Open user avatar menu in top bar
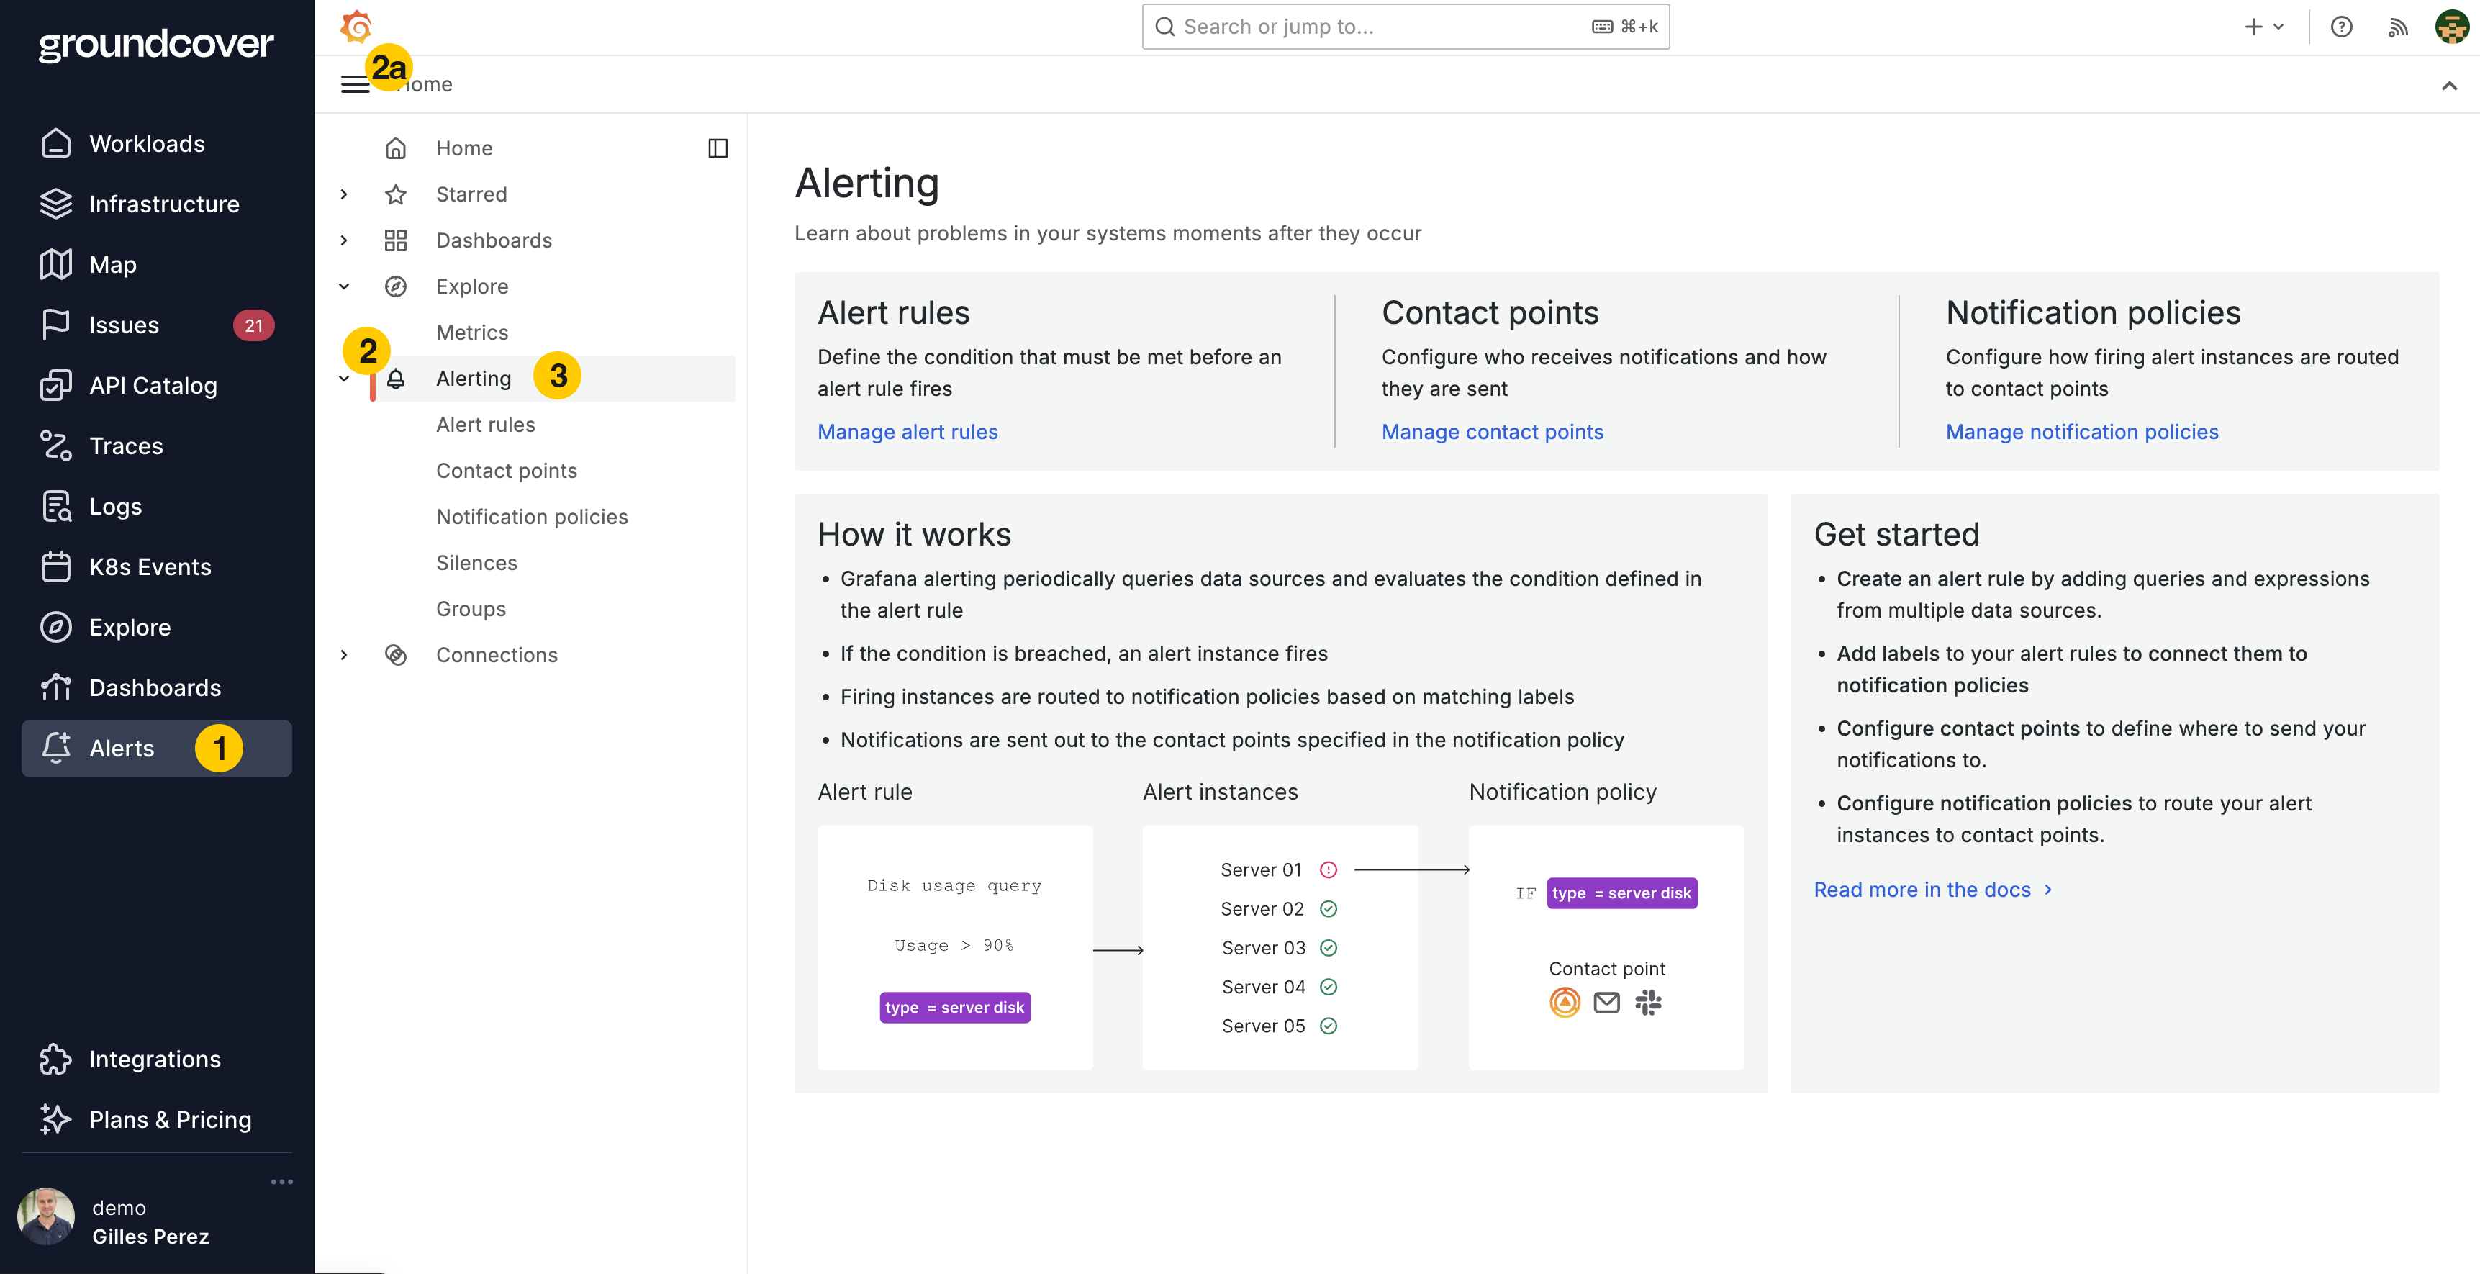Viewport: 2480px width, 1274px height. click(2451, 27)
